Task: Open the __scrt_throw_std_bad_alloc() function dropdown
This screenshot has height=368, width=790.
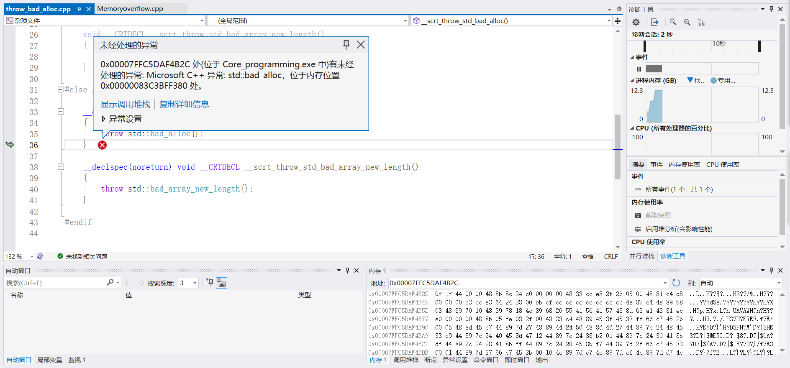Action: (609, 21)
